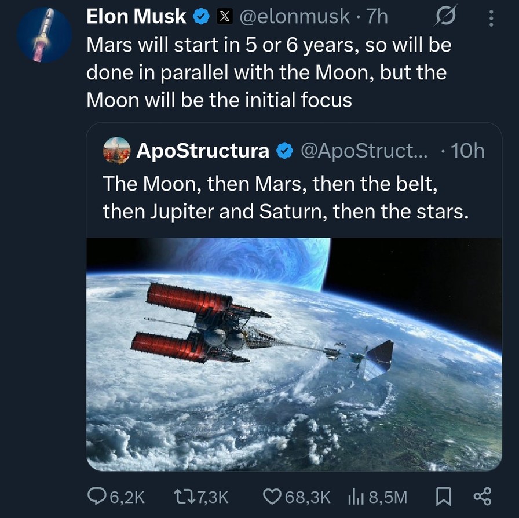Click ApoStructura's profile avatar
The image size is (519, 518).
click(x=118, y=151)
